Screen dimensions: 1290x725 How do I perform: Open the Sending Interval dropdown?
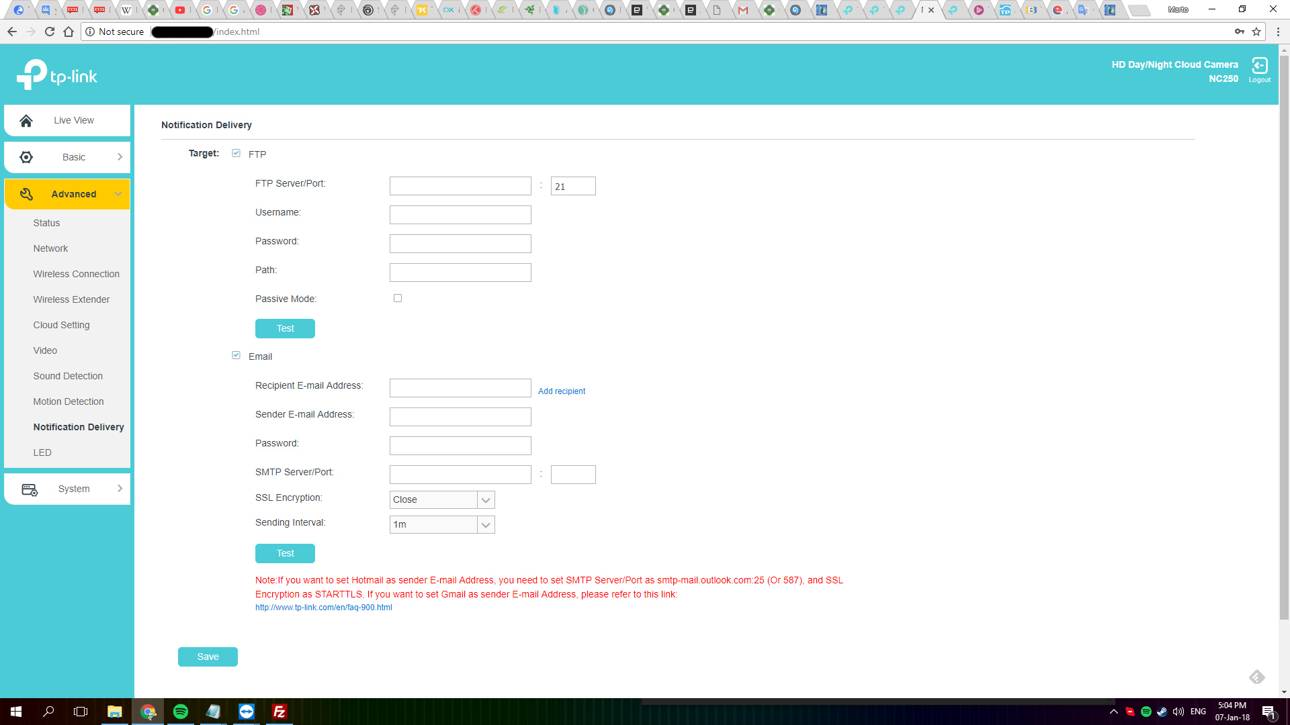coord(485,525)
